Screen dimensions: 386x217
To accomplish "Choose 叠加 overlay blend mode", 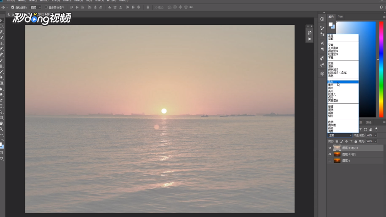I will (x=343, y=82).
